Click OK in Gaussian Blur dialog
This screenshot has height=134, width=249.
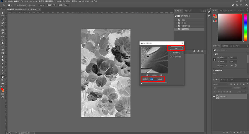tap(176, 48)
